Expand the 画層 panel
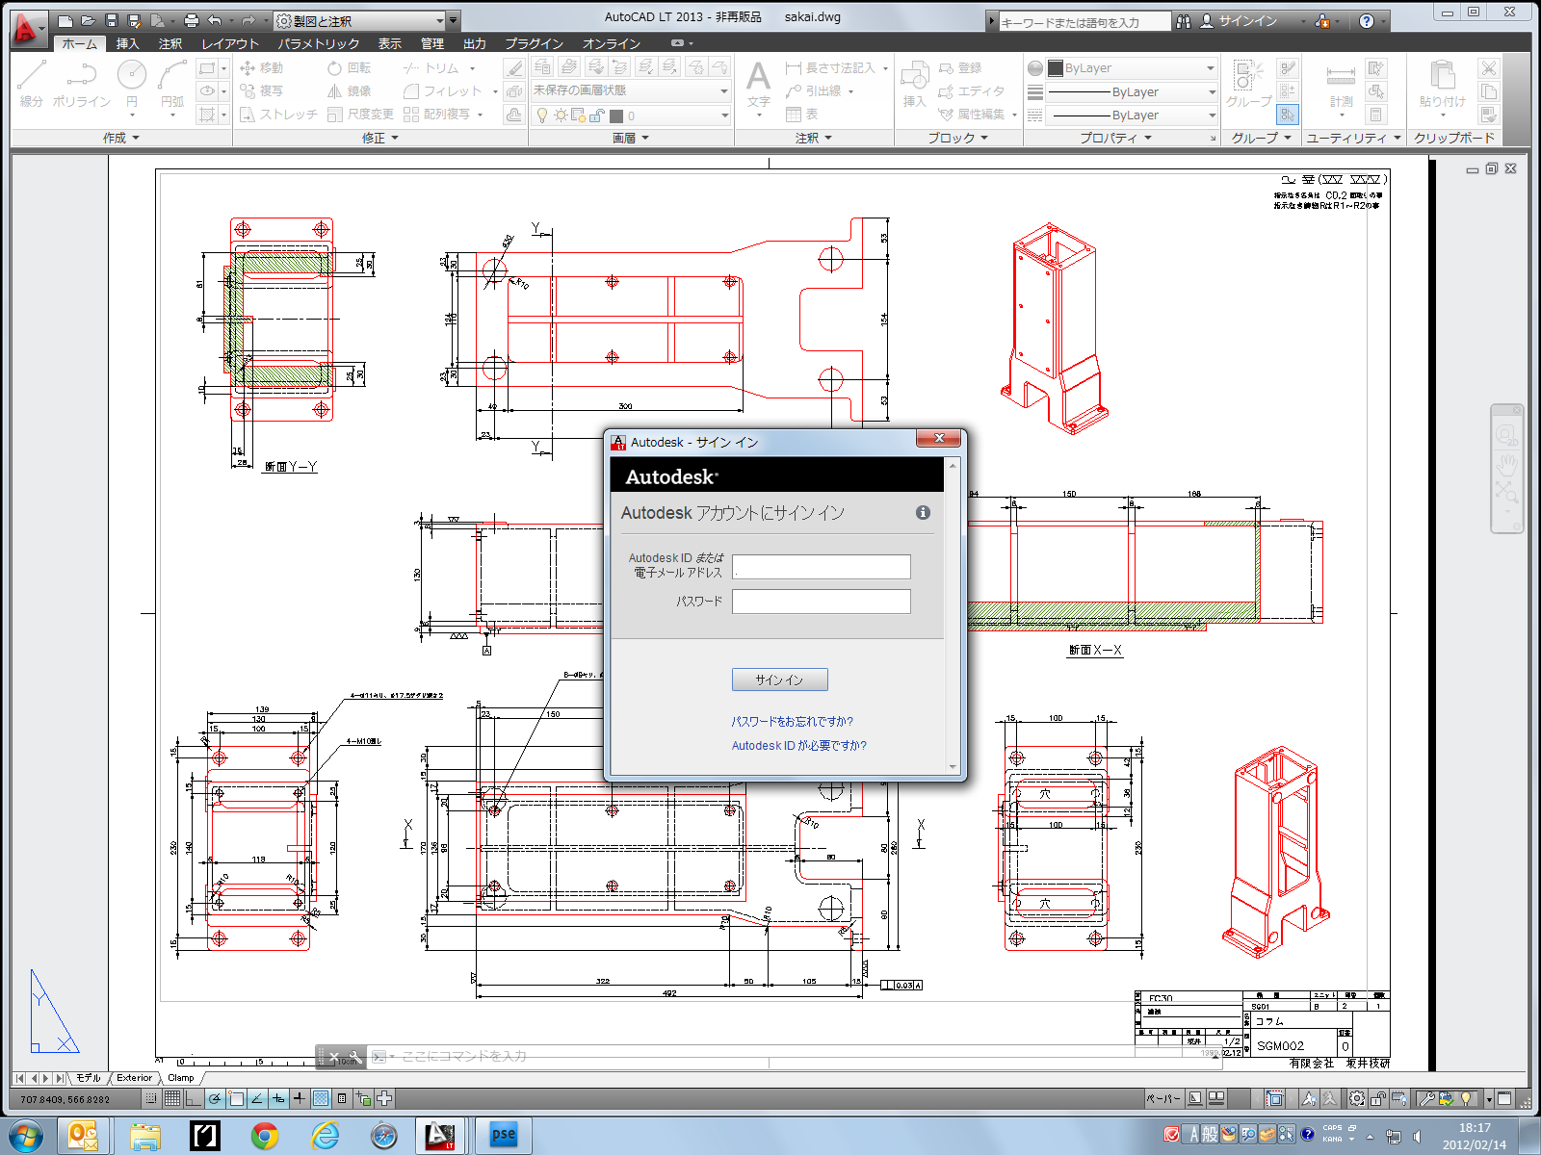Image resolution: width=1541 pixels, height=1155 pixels. [631, 138]
